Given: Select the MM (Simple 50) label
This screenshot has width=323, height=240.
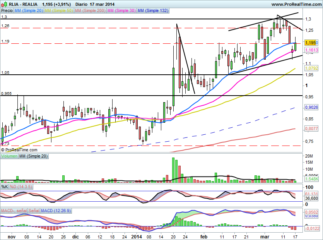Looking at the screenshot, I should [59, 10].
